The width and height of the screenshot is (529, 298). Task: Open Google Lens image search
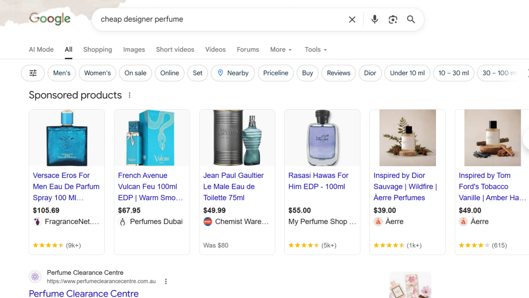pyautogui.click(x=393, y=20)
